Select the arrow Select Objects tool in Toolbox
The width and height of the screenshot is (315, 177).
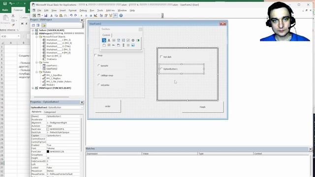[104, 40]
